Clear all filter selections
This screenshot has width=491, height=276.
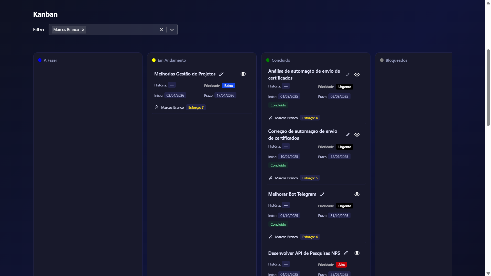pos(161,30)
